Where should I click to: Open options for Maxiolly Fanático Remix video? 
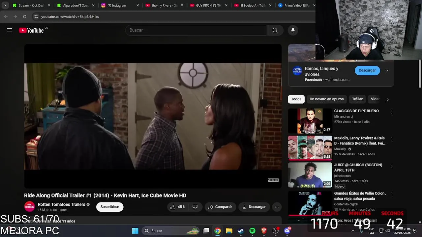point(392,139)
